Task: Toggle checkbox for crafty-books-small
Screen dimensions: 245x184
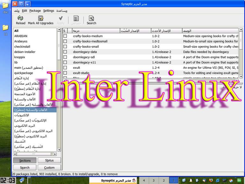Action: (65, 47)
